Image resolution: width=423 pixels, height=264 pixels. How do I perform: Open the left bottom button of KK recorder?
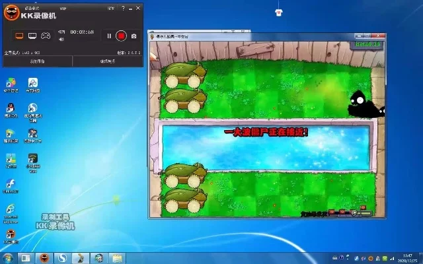coord(38,61)
